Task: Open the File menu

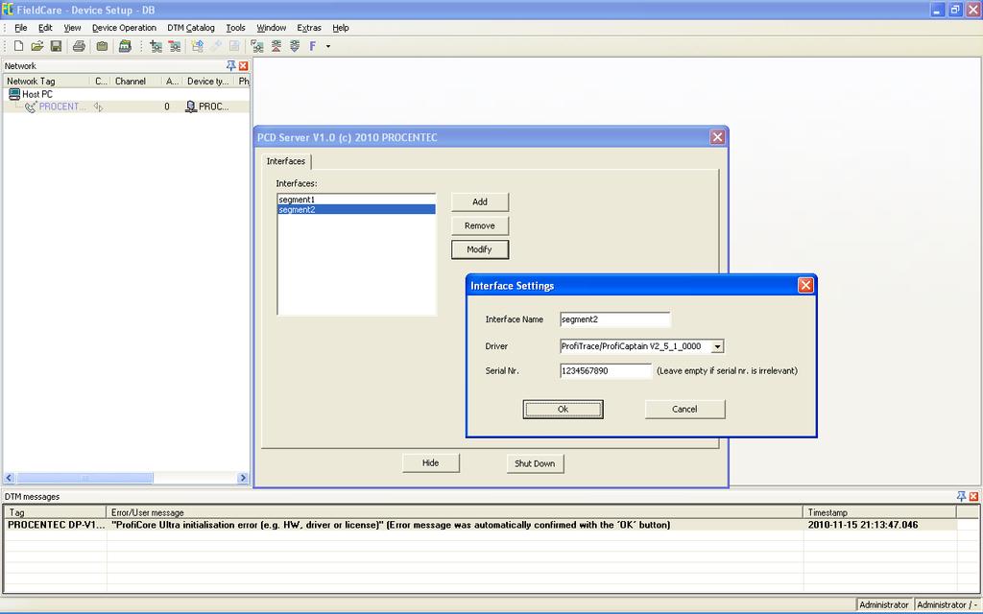Action: coord(21,28)
